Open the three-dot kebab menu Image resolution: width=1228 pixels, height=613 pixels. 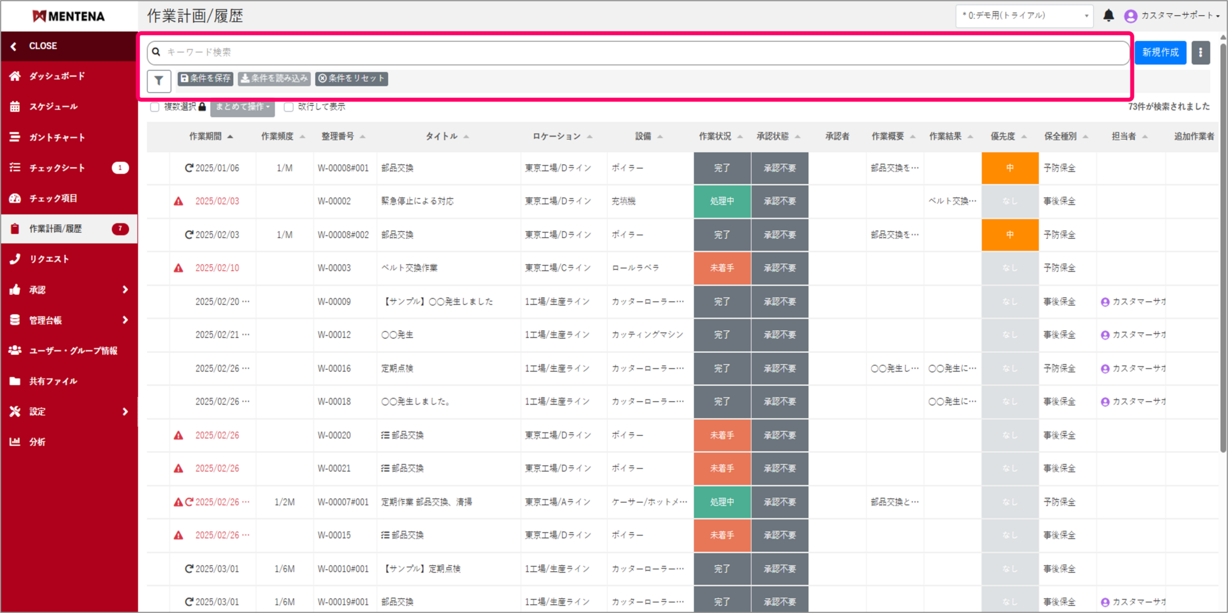point(1200,52)
